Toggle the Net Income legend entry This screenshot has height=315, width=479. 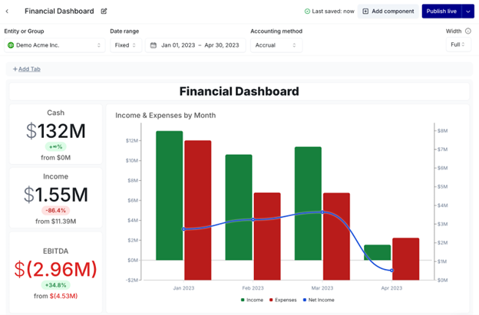(319, 300)
